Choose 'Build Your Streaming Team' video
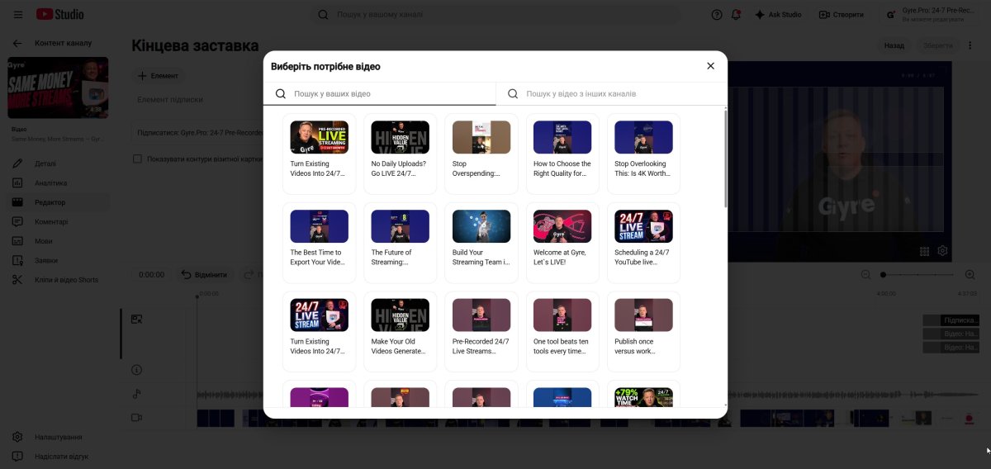Screen dimensions: 991x469 [481, 243]
